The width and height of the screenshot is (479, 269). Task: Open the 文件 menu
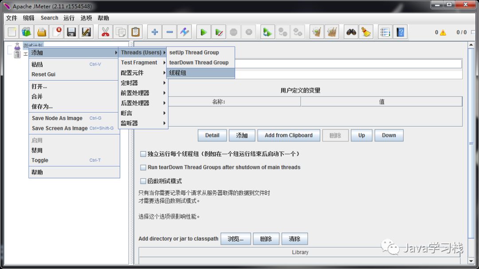[x=12, y=18]
